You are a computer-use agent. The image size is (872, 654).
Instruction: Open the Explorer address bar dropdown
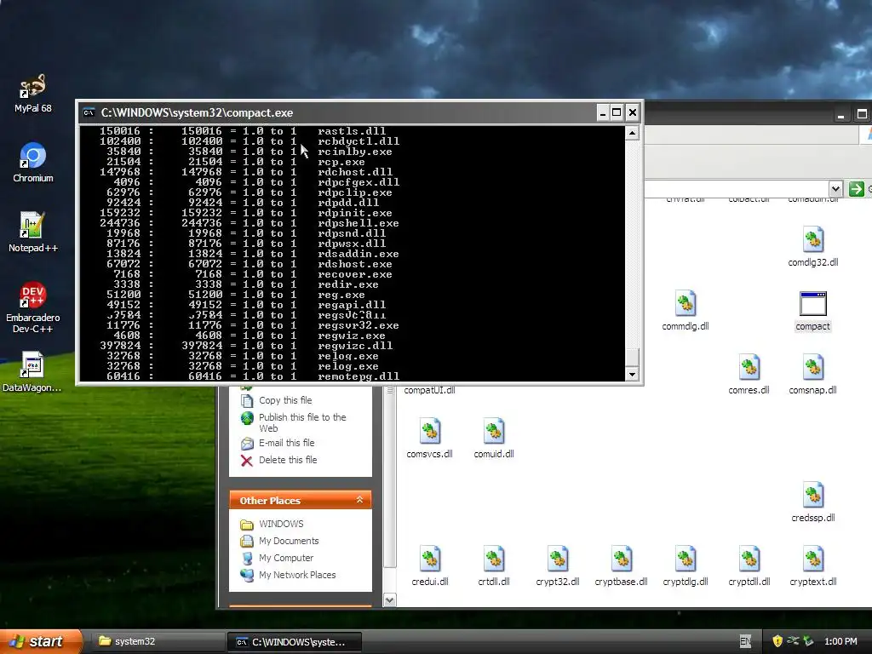(835, 189)
